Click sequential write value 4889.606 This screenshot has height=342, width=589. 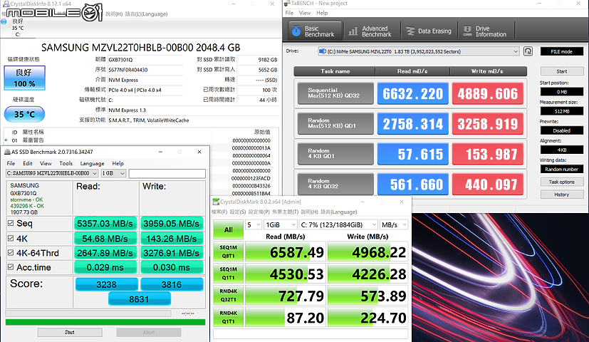pos(488,93)
